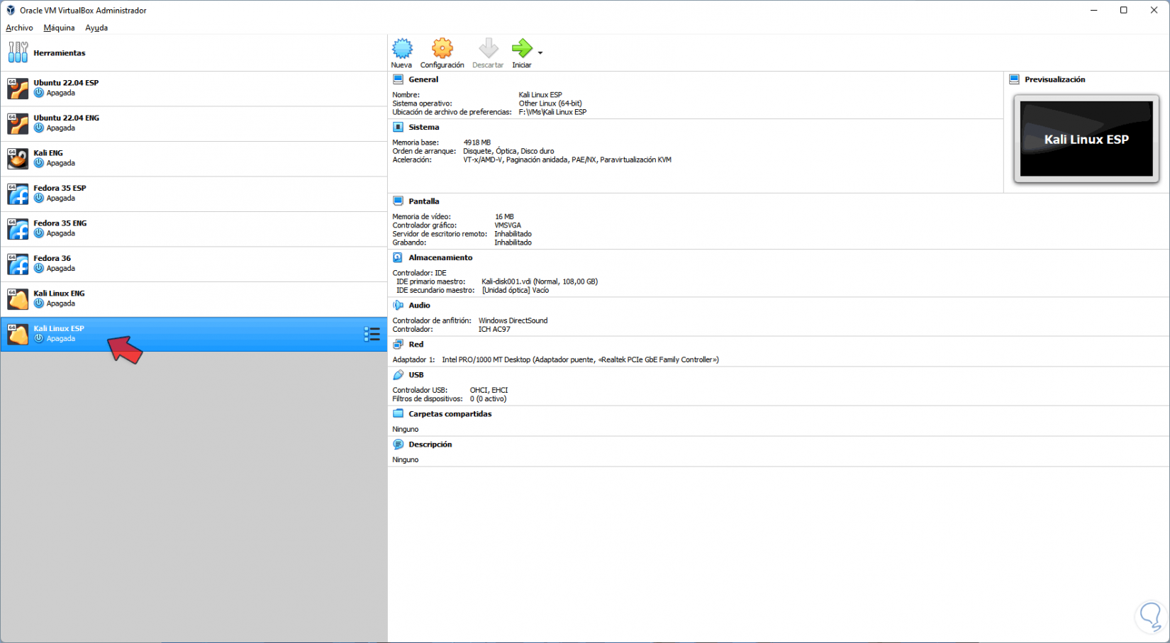The image size is (1170, 643).
Task: Click the Kali-disk001.vdi storage entry
Action: click(x=540, y=281)
